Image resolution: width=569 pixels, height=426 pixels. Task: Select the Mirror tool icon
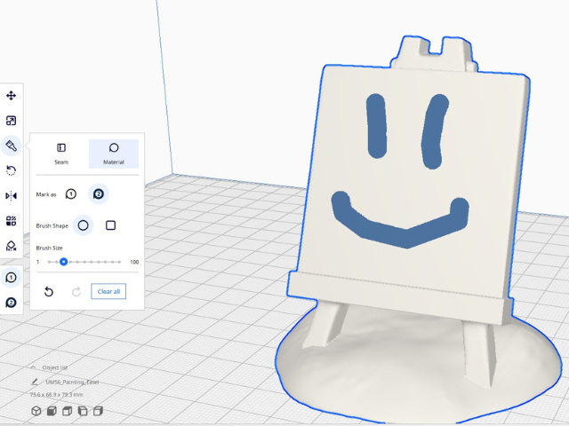[11, 196]
